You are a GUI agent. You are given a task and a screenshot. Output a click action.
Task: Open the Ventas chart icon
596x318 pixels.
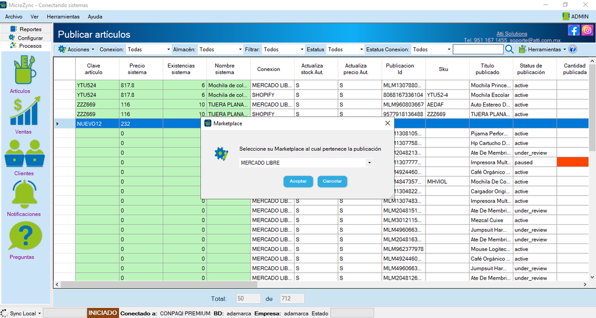pyautogui.click(x=24, y=111)
